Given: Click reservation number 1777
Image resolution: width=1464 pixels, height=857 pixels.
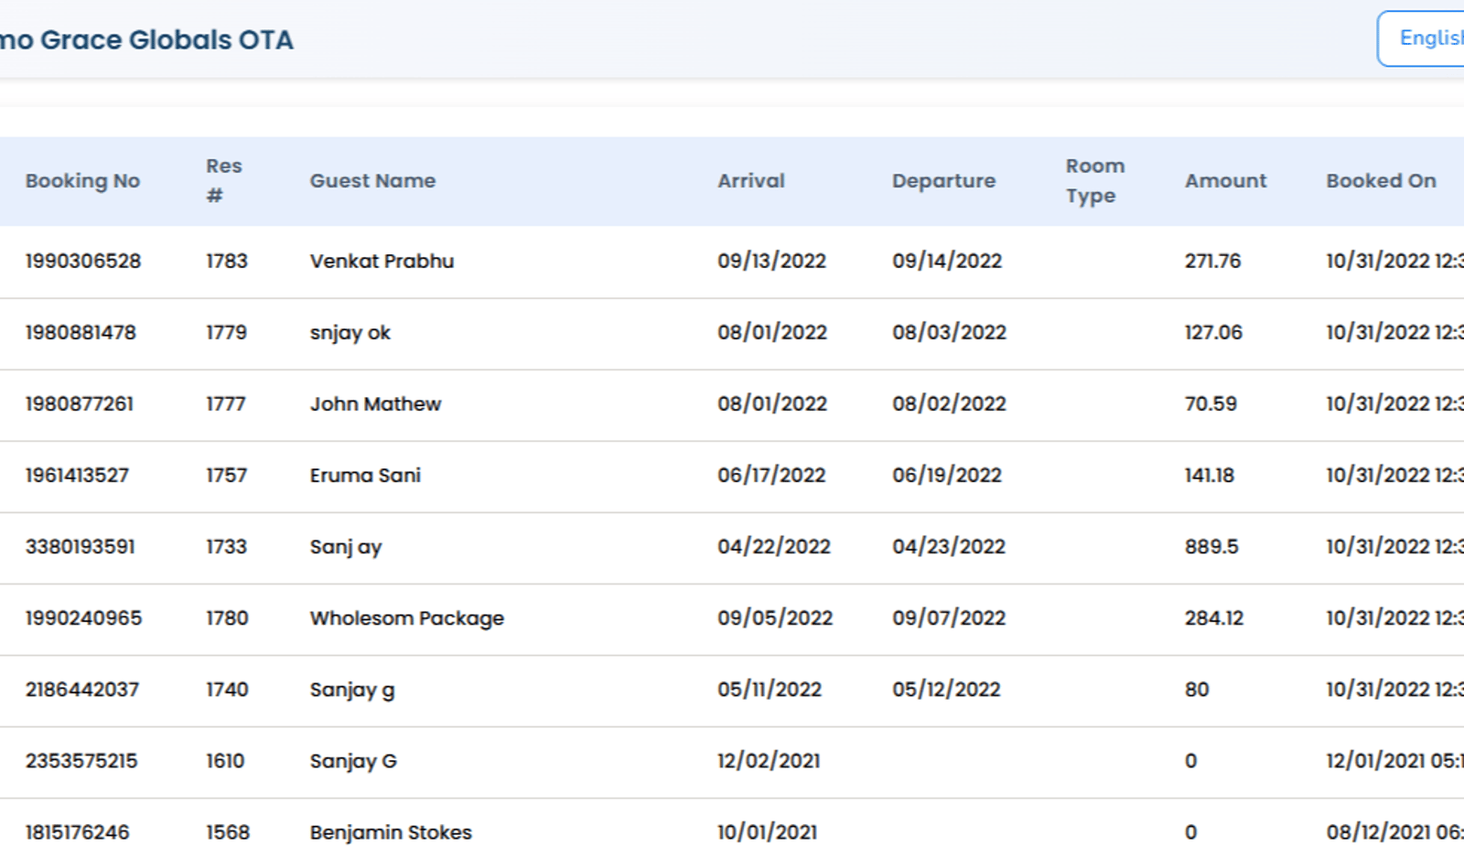Looking at the screenshot, I should [226, 403].
